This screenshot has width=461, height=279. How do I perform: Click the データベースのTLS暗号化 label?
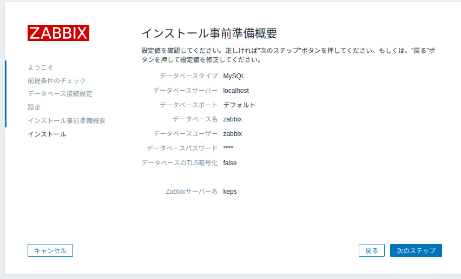pos(179,162)
